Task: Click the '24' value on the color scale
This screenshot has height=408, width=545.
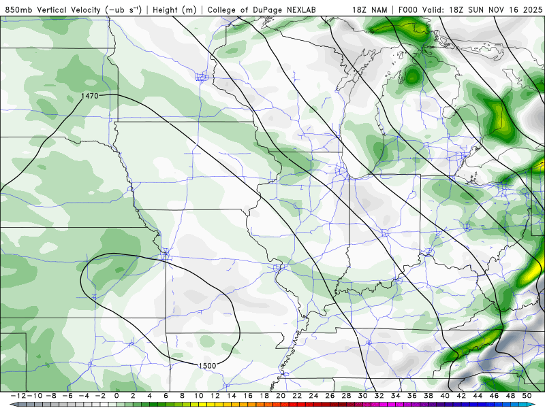Action: [x=313, y=396]
